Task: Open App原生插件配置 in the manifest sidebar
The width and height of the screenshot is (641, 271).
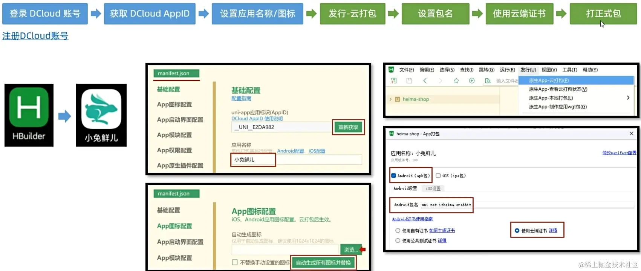Action: pyautogui.click(x=180, y=165)
